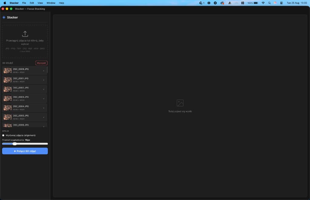Image resolution: width=310 pixels, height=200 pixels.
Task: Click the blue Stacker logo icon in the sidebar
Action: [x=4, y=17]
